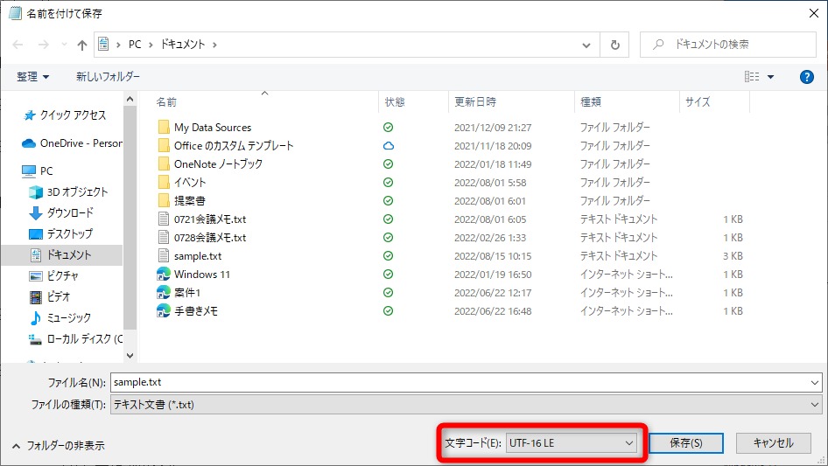
Task: Click PC in the address breadcrumb
Action: (x=135, y=45)
